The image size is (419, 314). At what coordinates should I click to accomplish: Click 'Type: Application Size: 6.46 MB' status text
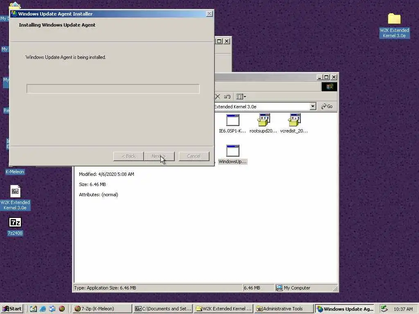pos(105,288)
